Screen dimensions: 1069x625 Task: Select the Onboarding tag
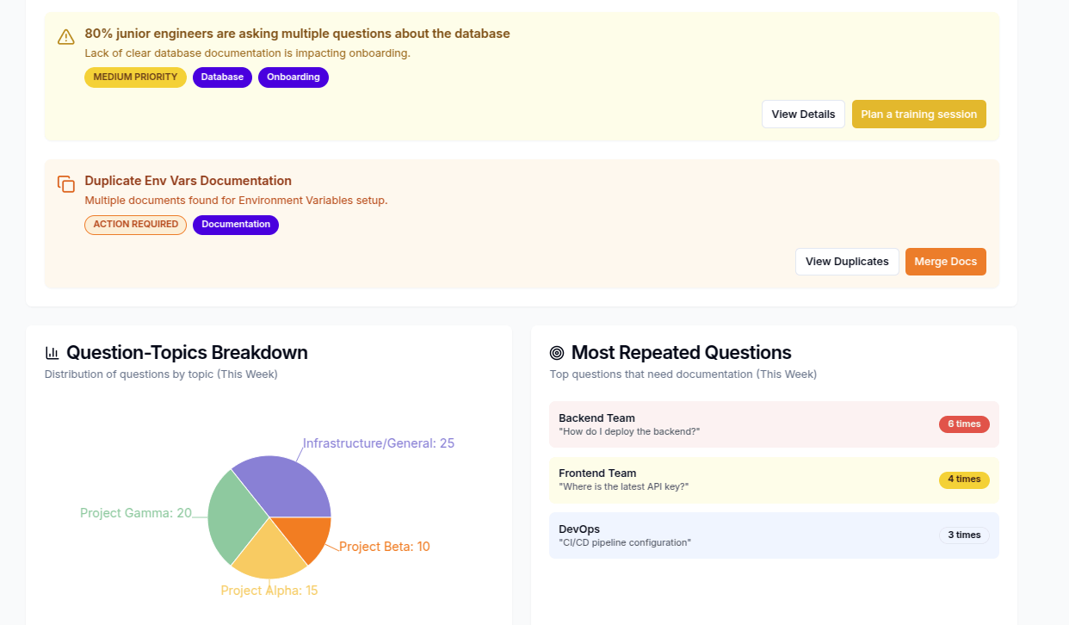click(x=293, y=77)
